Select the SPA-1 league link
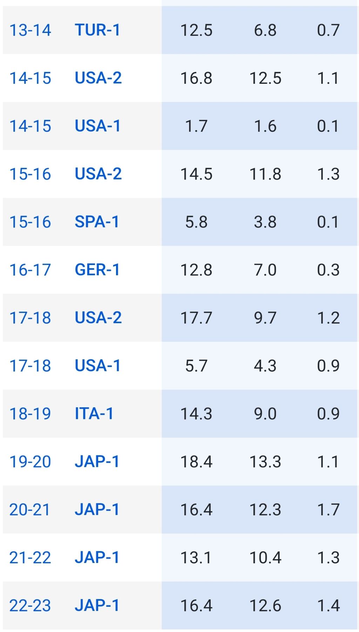 [x=97, y=222]
